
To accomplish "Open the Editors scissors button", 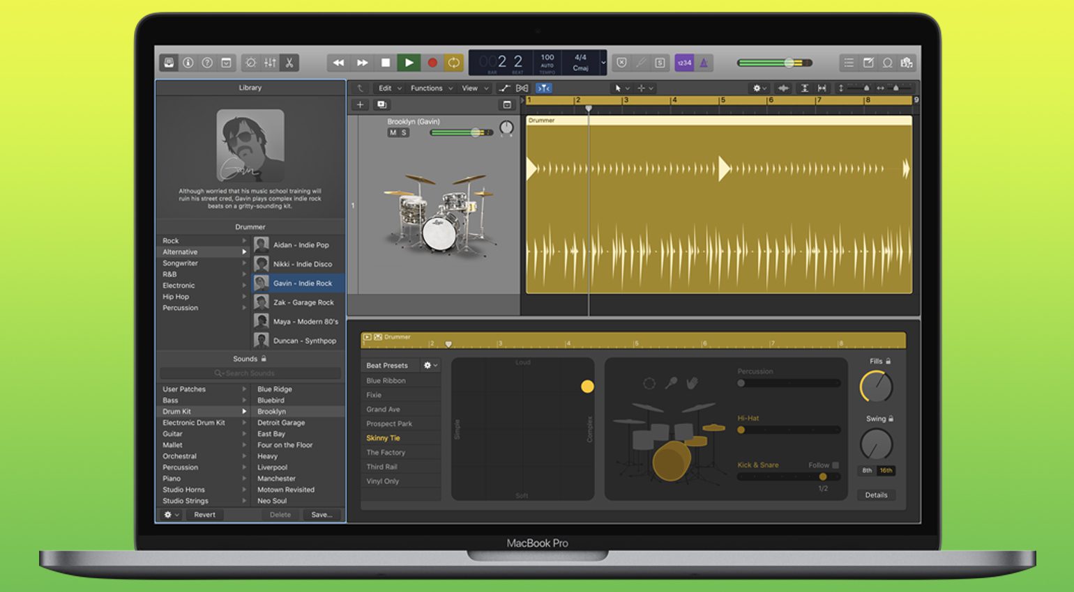I will coord(289,63).
